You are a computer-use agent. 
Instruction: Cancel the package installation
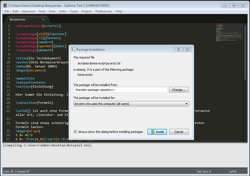179,132
